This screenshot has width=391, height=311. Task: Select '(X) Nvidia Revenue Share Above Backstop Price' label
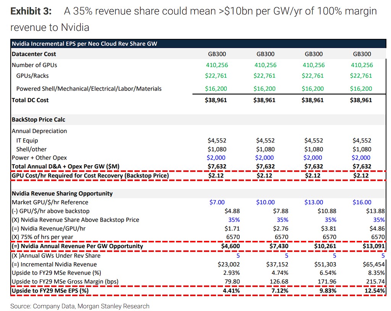click(x=76, y=220)
